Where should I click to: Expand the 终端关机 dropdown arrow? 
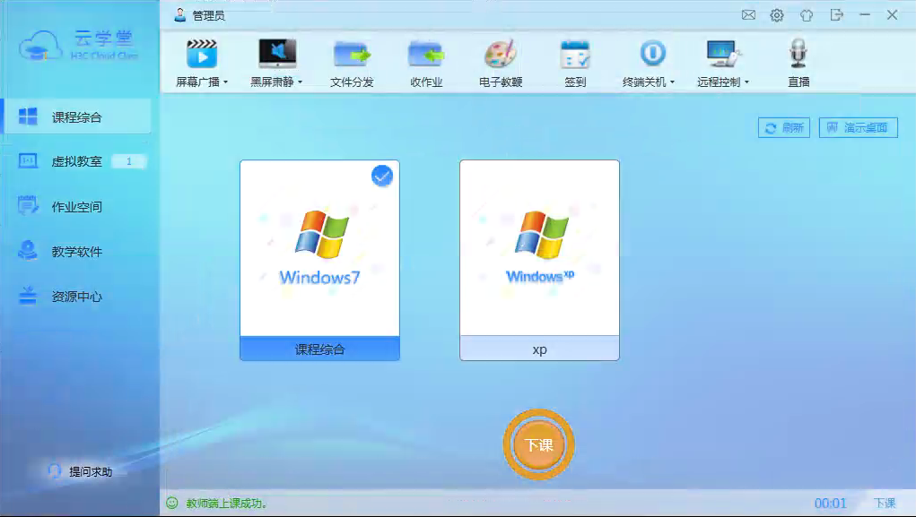(x=672, y=82)
